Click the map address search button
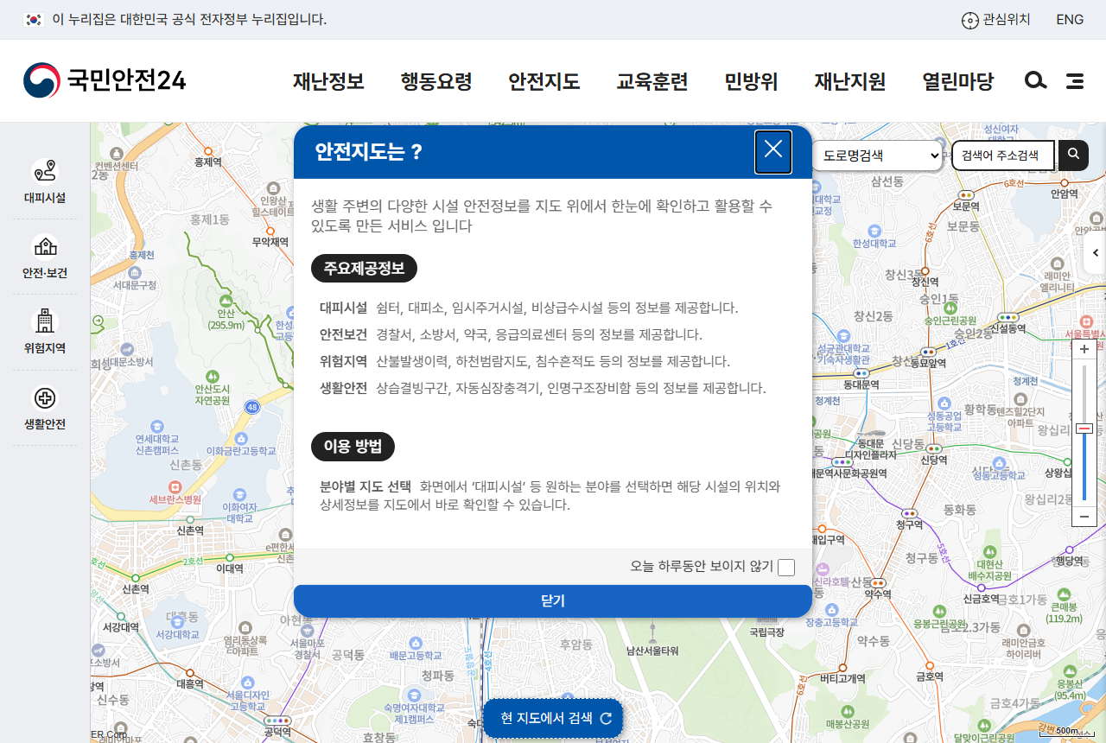The image size is (1106, 743). [1073, 155]
